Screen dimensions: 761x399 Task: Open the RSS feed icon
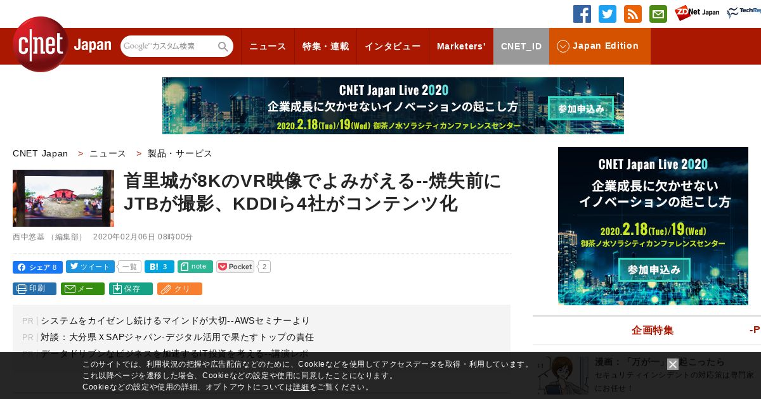(633, 14)
